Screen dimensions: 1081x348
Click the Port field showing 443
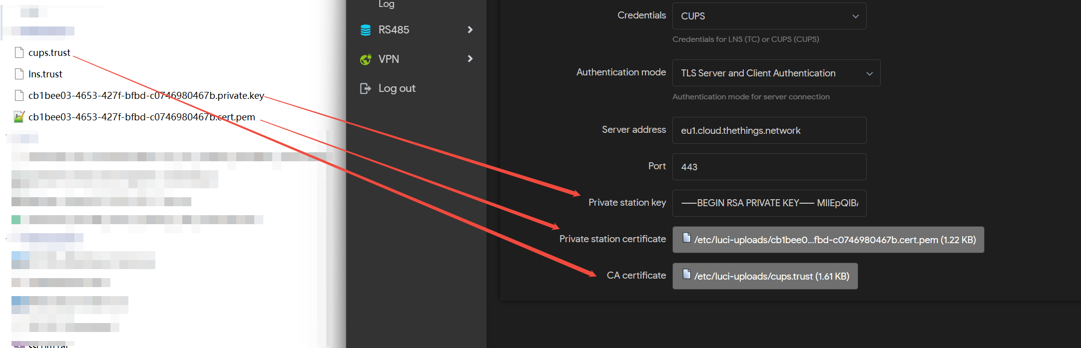point(769,167)
